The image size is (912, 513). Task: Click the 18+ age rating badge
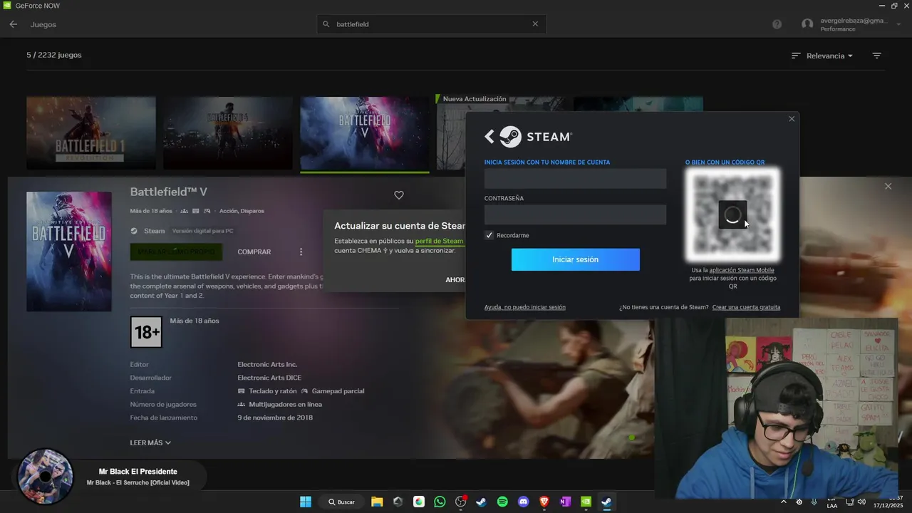click(x=146, y=332)
